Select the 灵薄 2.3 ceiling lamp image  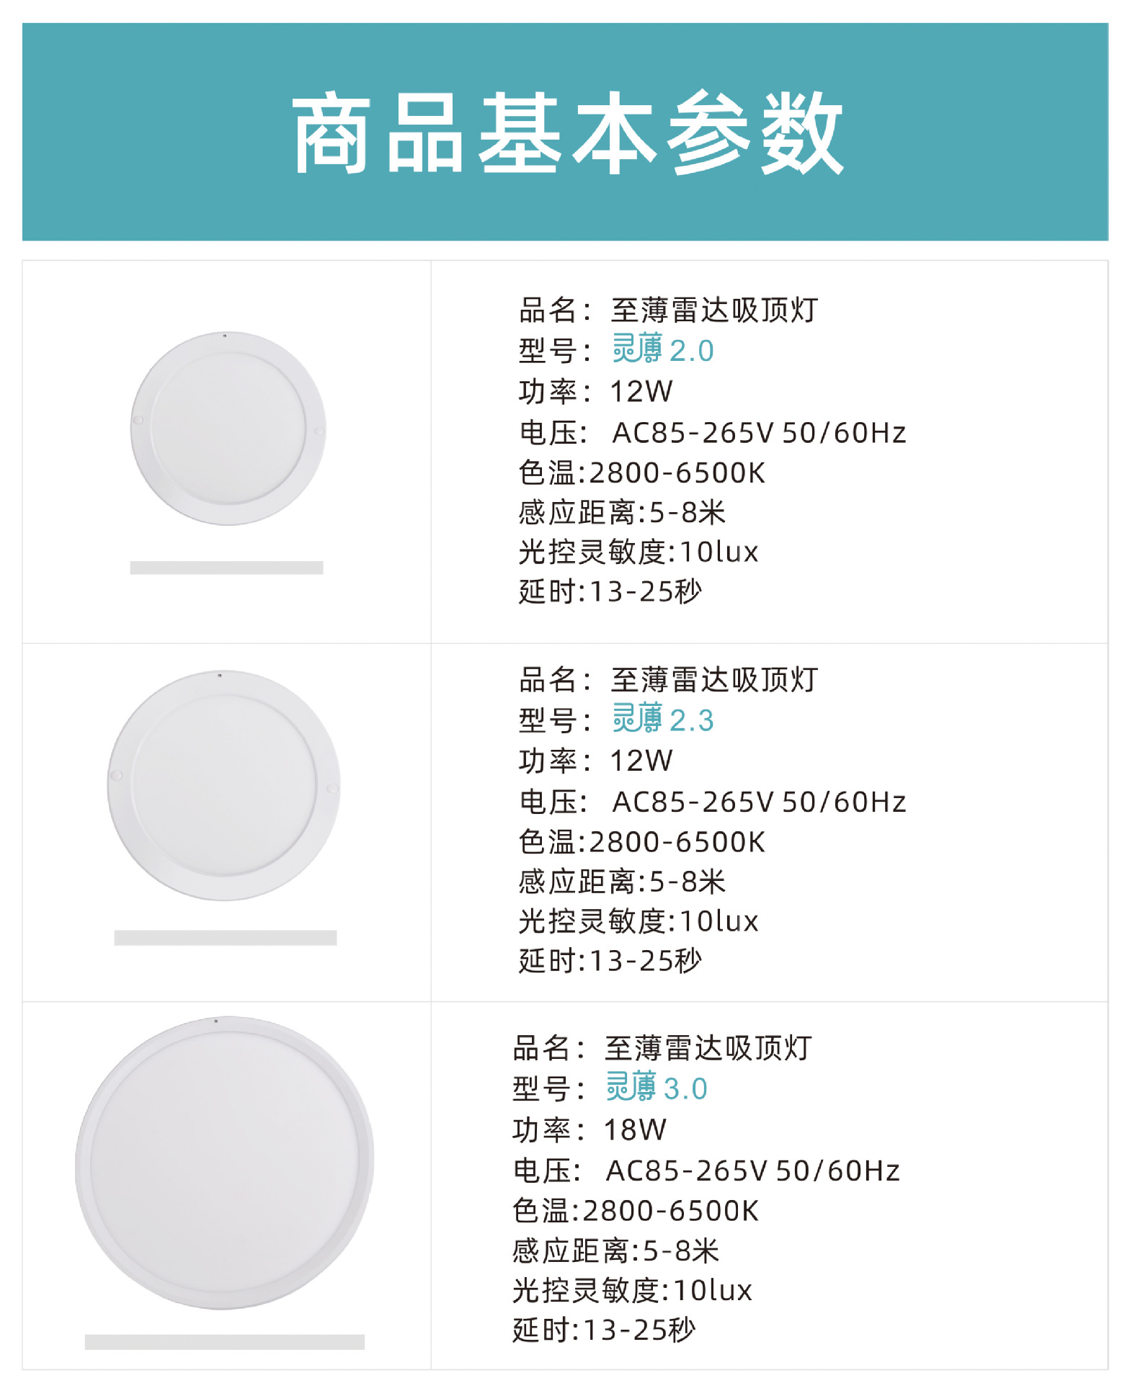223,785
